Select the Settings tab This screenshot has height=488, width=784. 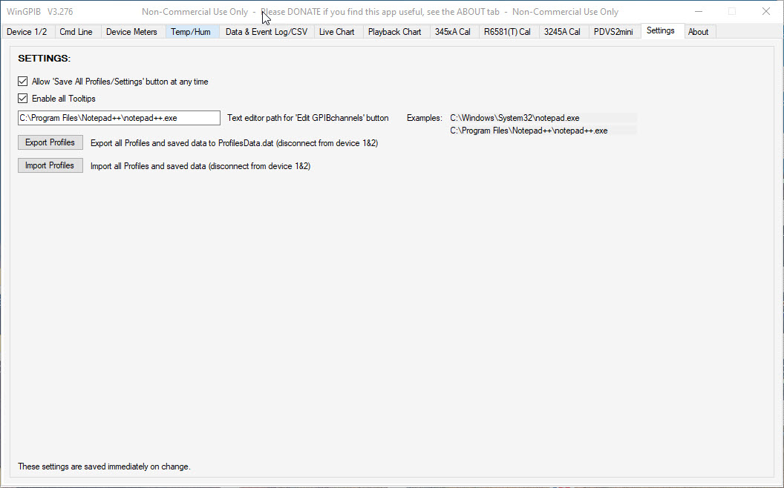click(x=660, y=31)
